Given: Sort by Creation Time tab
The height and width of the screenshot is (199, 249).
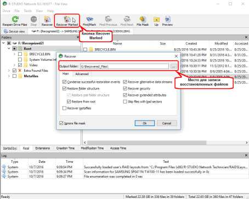Looking at the screenshot, I should point(65,148).
